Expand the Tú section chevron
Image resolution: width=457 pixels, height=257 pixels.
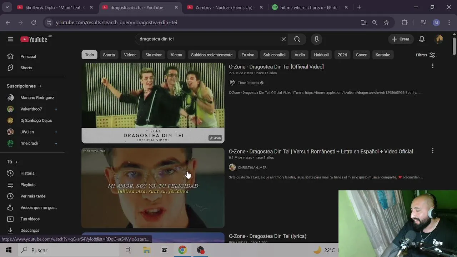[x=16, y=162]
